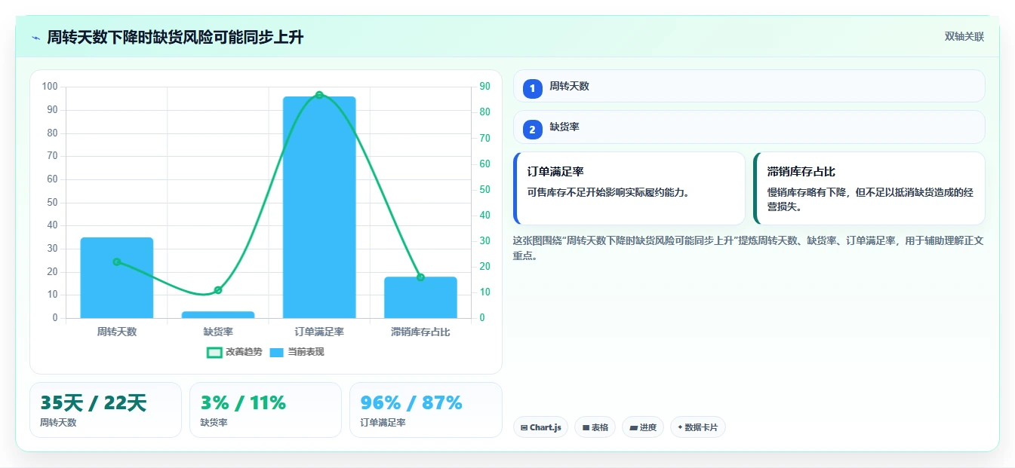Click the line point at chart peak

point(319,95)
